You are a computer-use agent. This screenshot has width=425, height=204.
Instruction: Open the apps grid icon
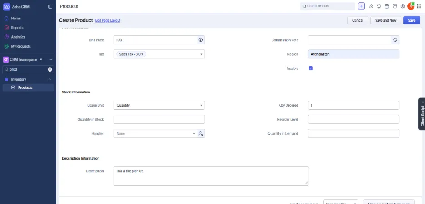419,6
